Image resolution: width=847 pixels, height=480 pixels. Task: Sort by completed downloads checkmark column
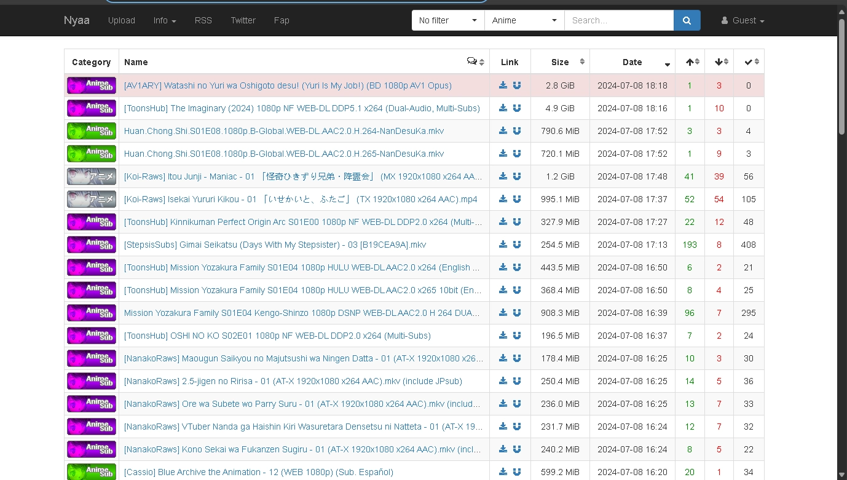749,62
